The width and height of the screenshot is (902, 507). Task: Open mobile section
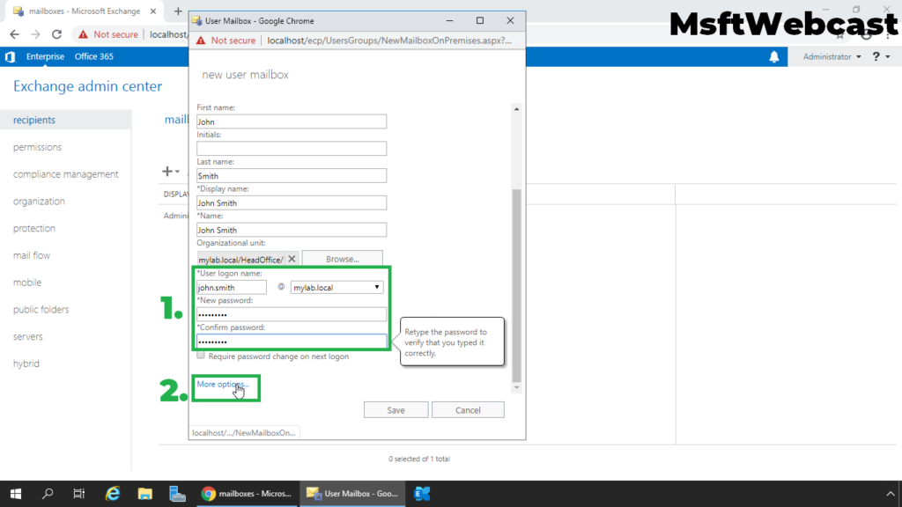pos(27,283)
